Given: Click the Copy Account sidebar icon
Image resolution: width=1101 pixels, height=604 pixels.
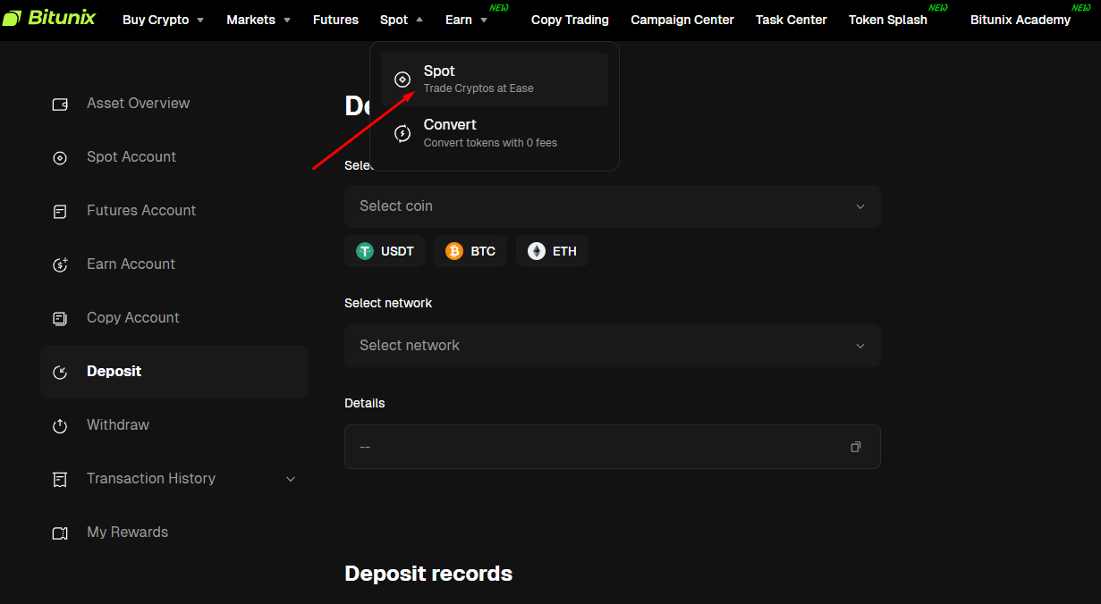Looking at the screenshot, I should point(60,318).
